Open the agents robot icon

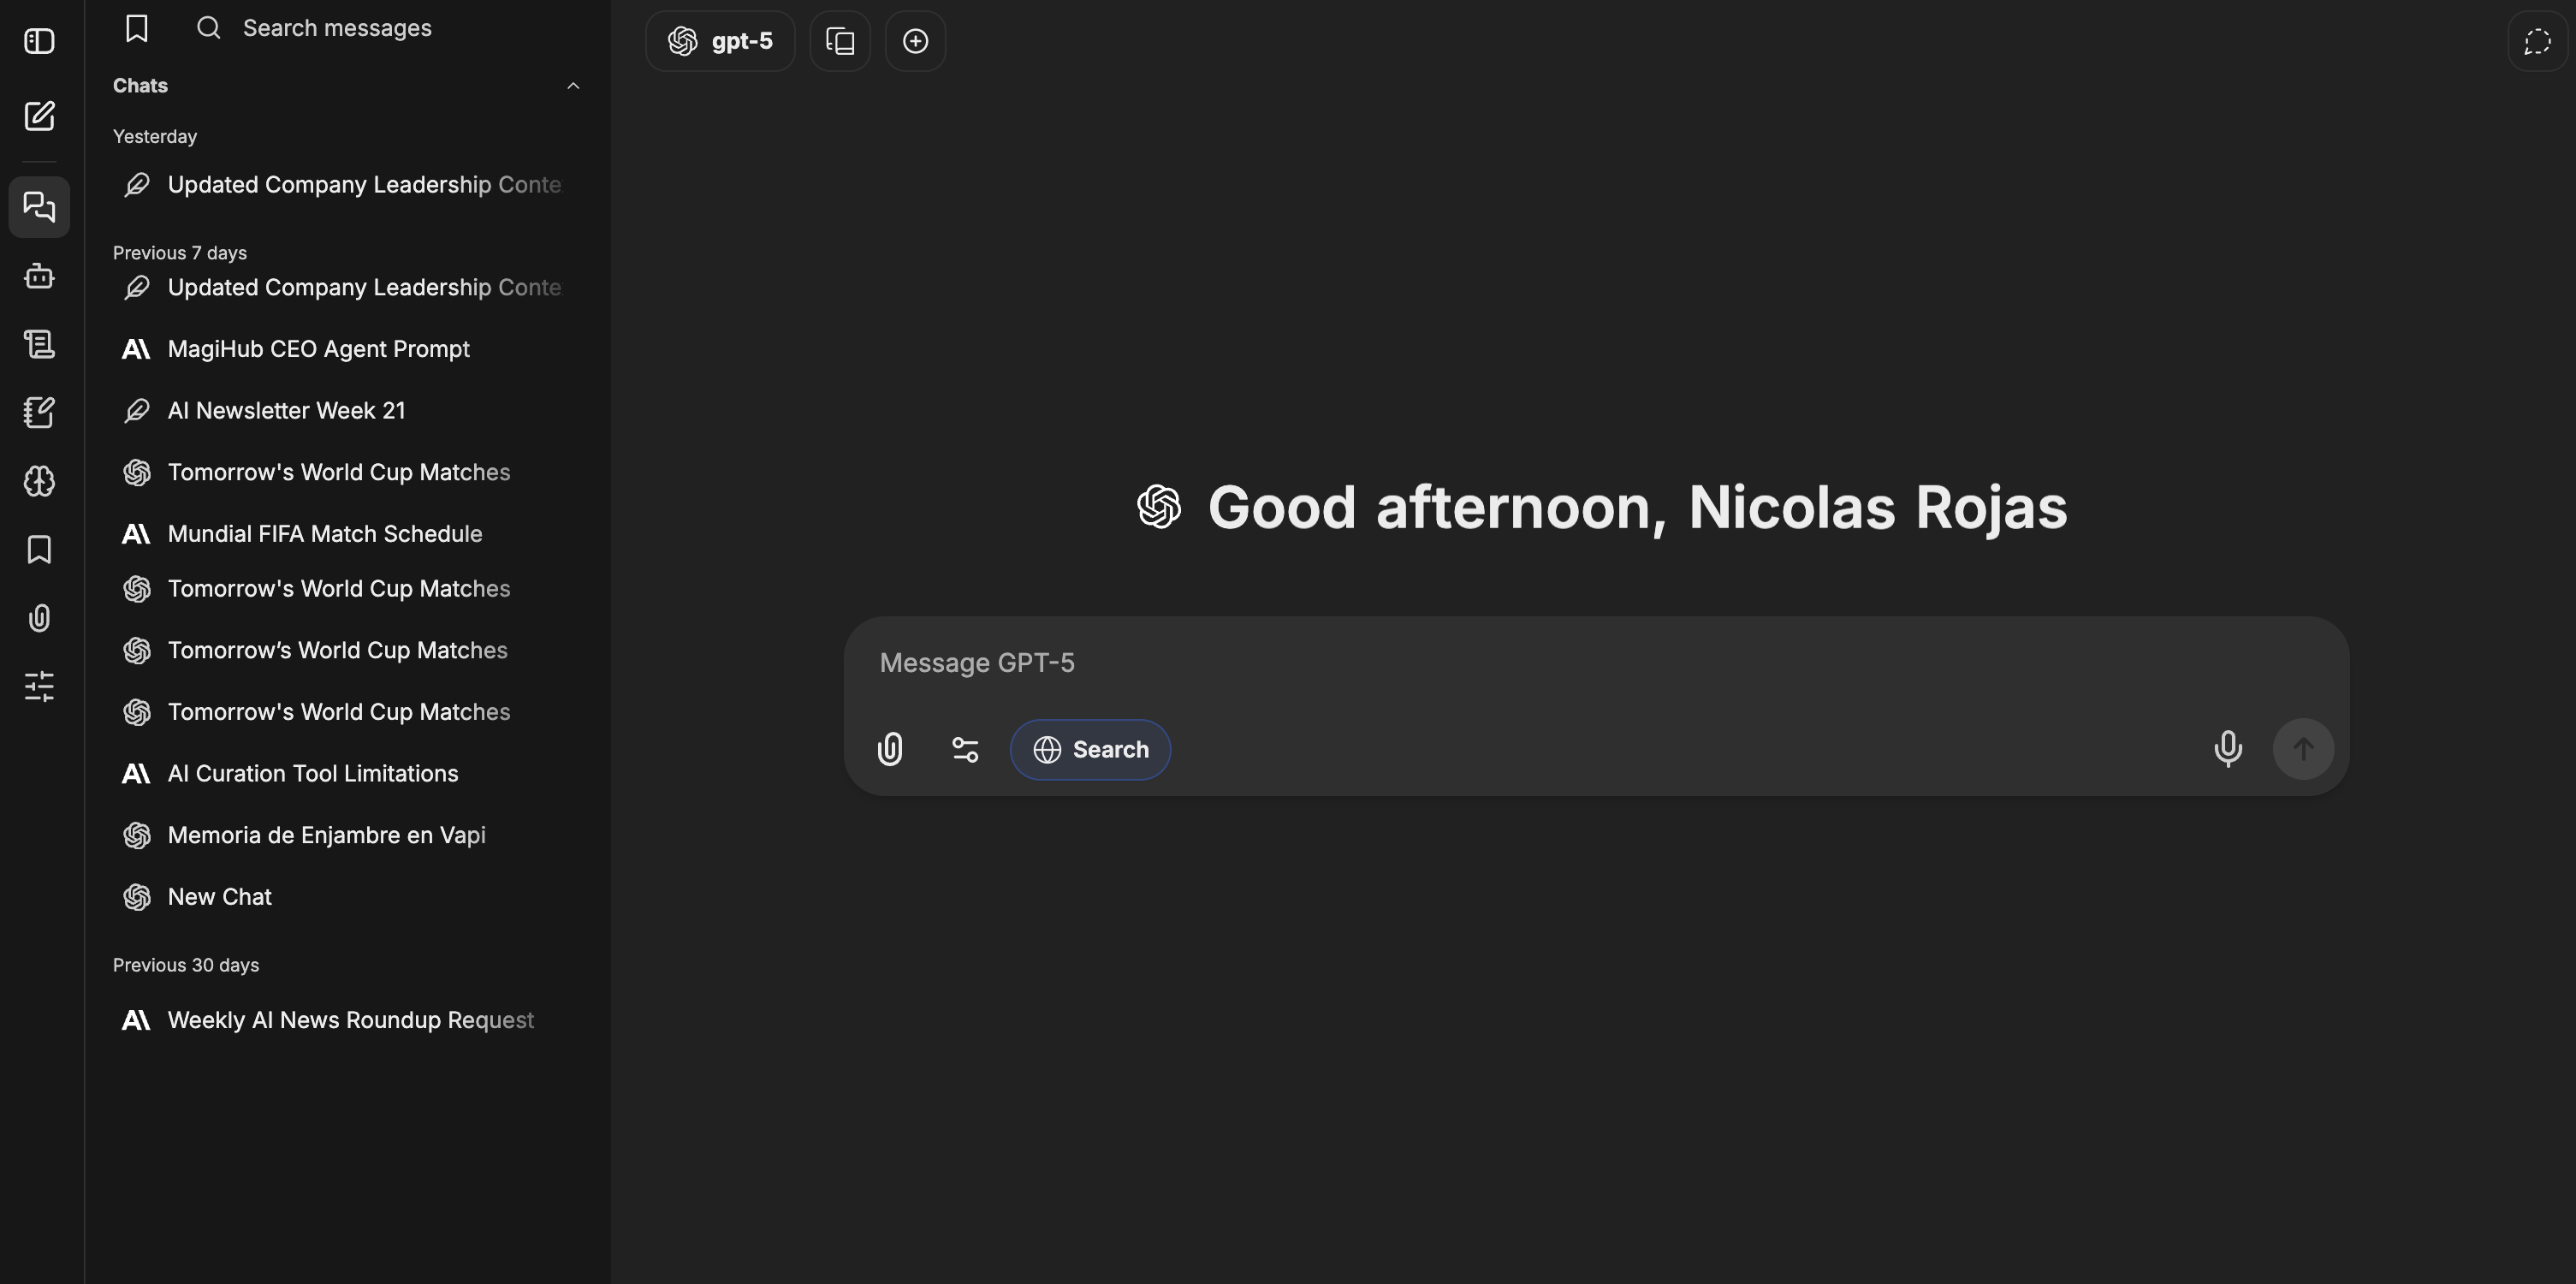click(39, 276)
